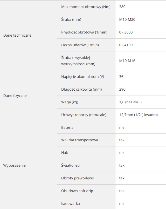This screenshot has height=209, width=166.
Task: Click the 'Prędkość obrotowa (1/min)' label
Action: [x=84, y=32]
